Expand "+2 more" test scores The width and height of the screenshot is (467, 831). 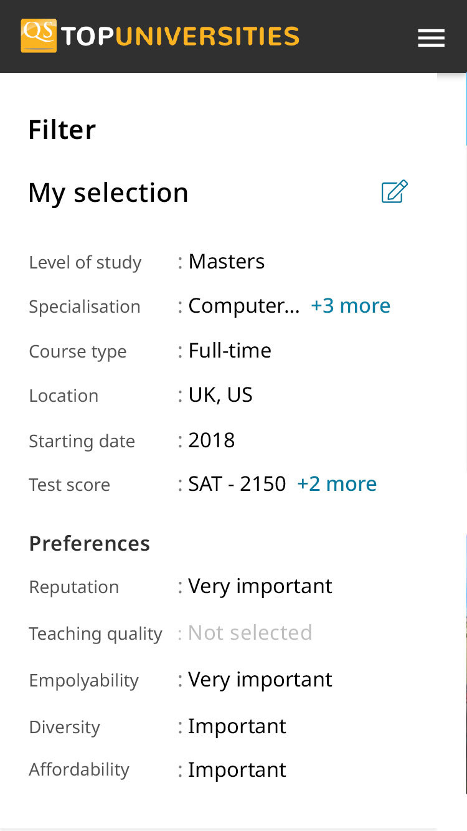(x=337, y=483)
